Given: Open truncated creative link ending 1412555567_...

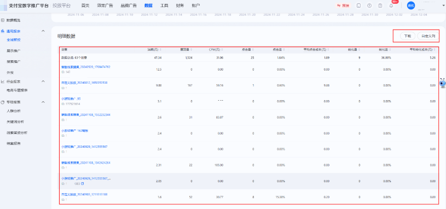Looking at the screenshot, I should point(86,178).
